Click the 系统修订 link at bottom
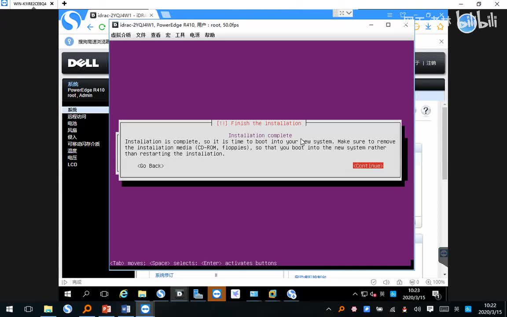The height and width of the screenshot is (317, 507). click(x=164, y=275)
